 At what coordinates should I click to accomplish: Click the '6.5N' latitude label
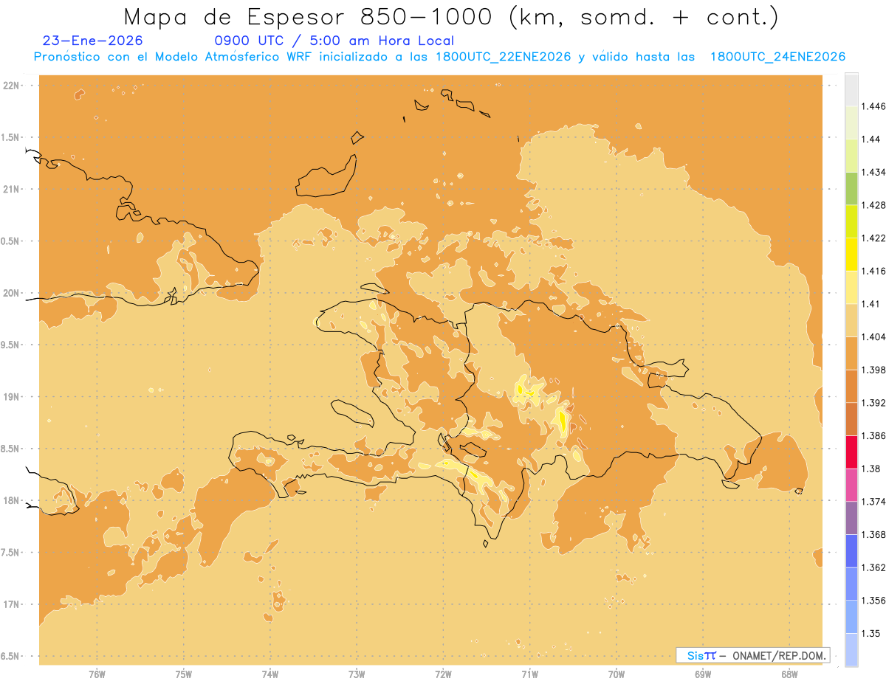(9, 656)
